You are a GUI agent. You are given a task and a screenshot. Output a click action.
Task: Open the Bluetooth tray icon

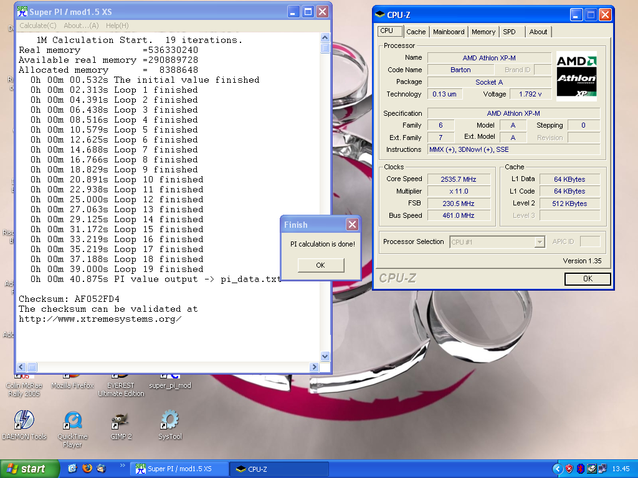pyautogui.click(x=581, y=469)
